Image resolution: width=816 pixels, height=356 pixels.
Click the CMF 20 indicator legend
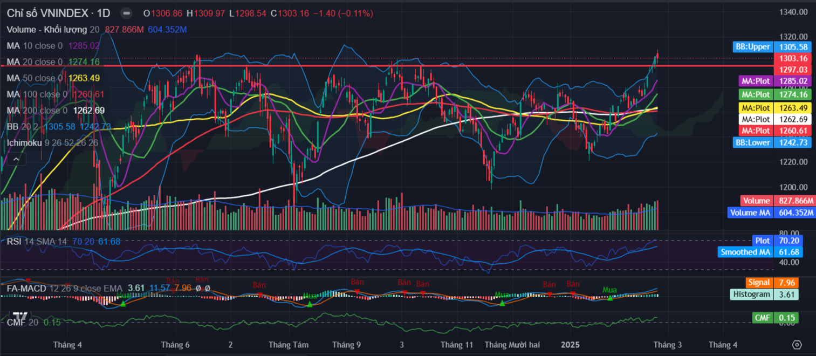[23, 322]
